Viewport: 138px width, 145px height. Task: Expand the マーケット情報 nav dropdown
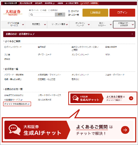67,24
